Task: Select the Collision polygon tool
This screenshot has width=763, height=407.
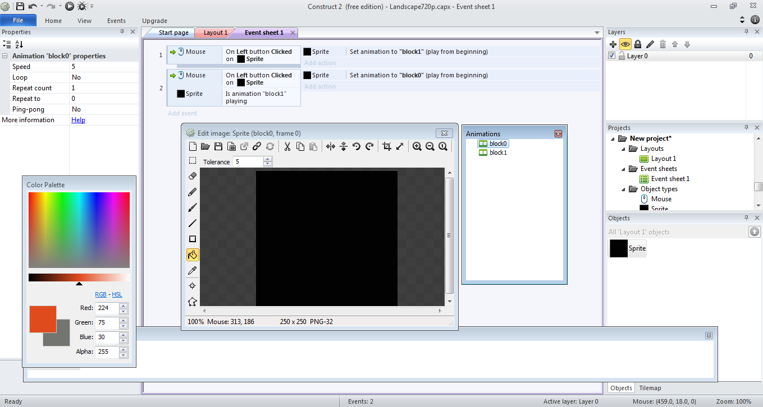Action: pyautogui.click(x=193, y=302)
